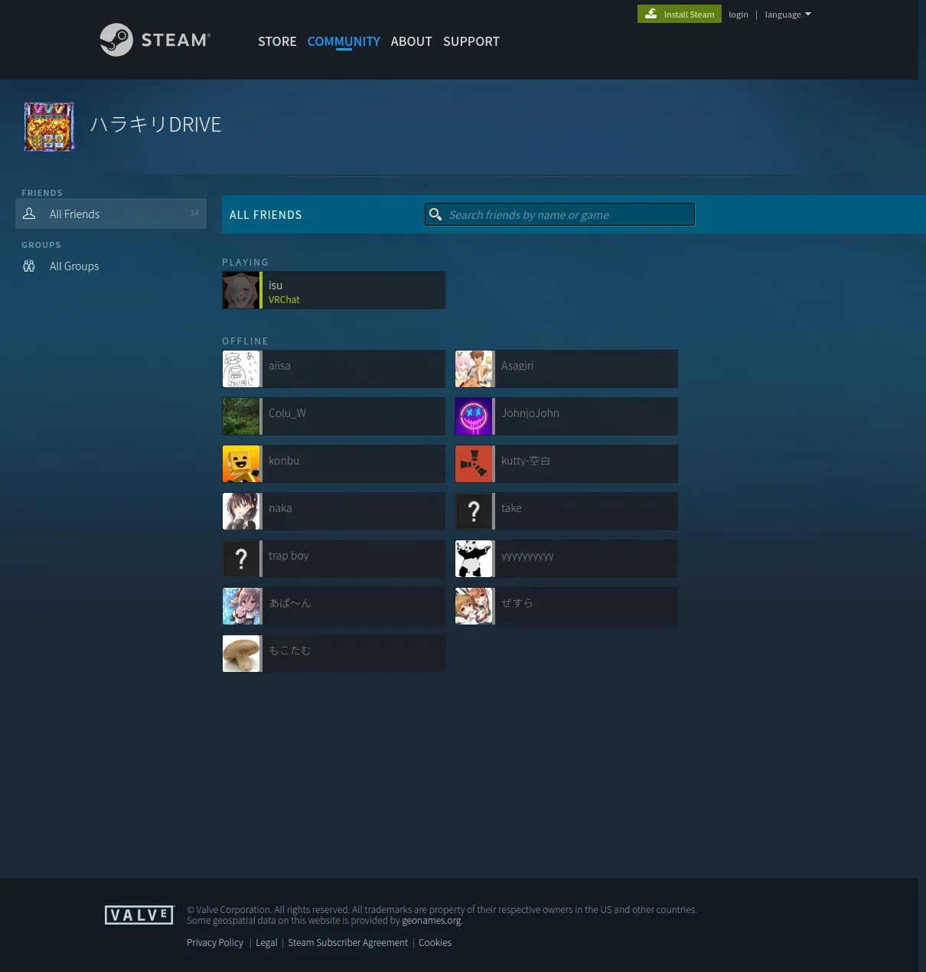The height and width of the screenshot is (972, 926).
Task: Open the geonames.org link
Action: pyautogui.click(x=432, y=921)
